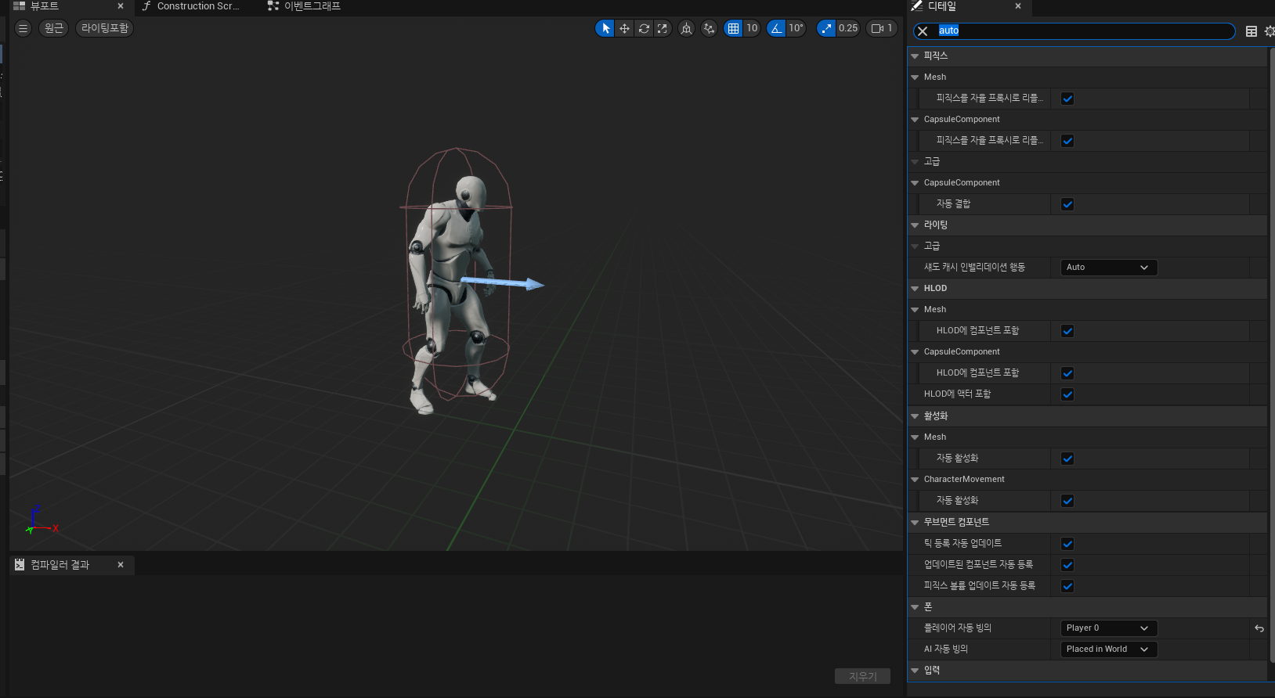Viewport: 1275px width, 698px height.
Task: Switch to the 이벤트그래프 tab
Action: pyautogui.click(x=305, y=6)
